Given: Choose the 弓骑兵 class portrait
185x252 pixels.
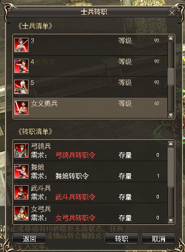Looking at the screenshot, I should (x=21, y=150).
